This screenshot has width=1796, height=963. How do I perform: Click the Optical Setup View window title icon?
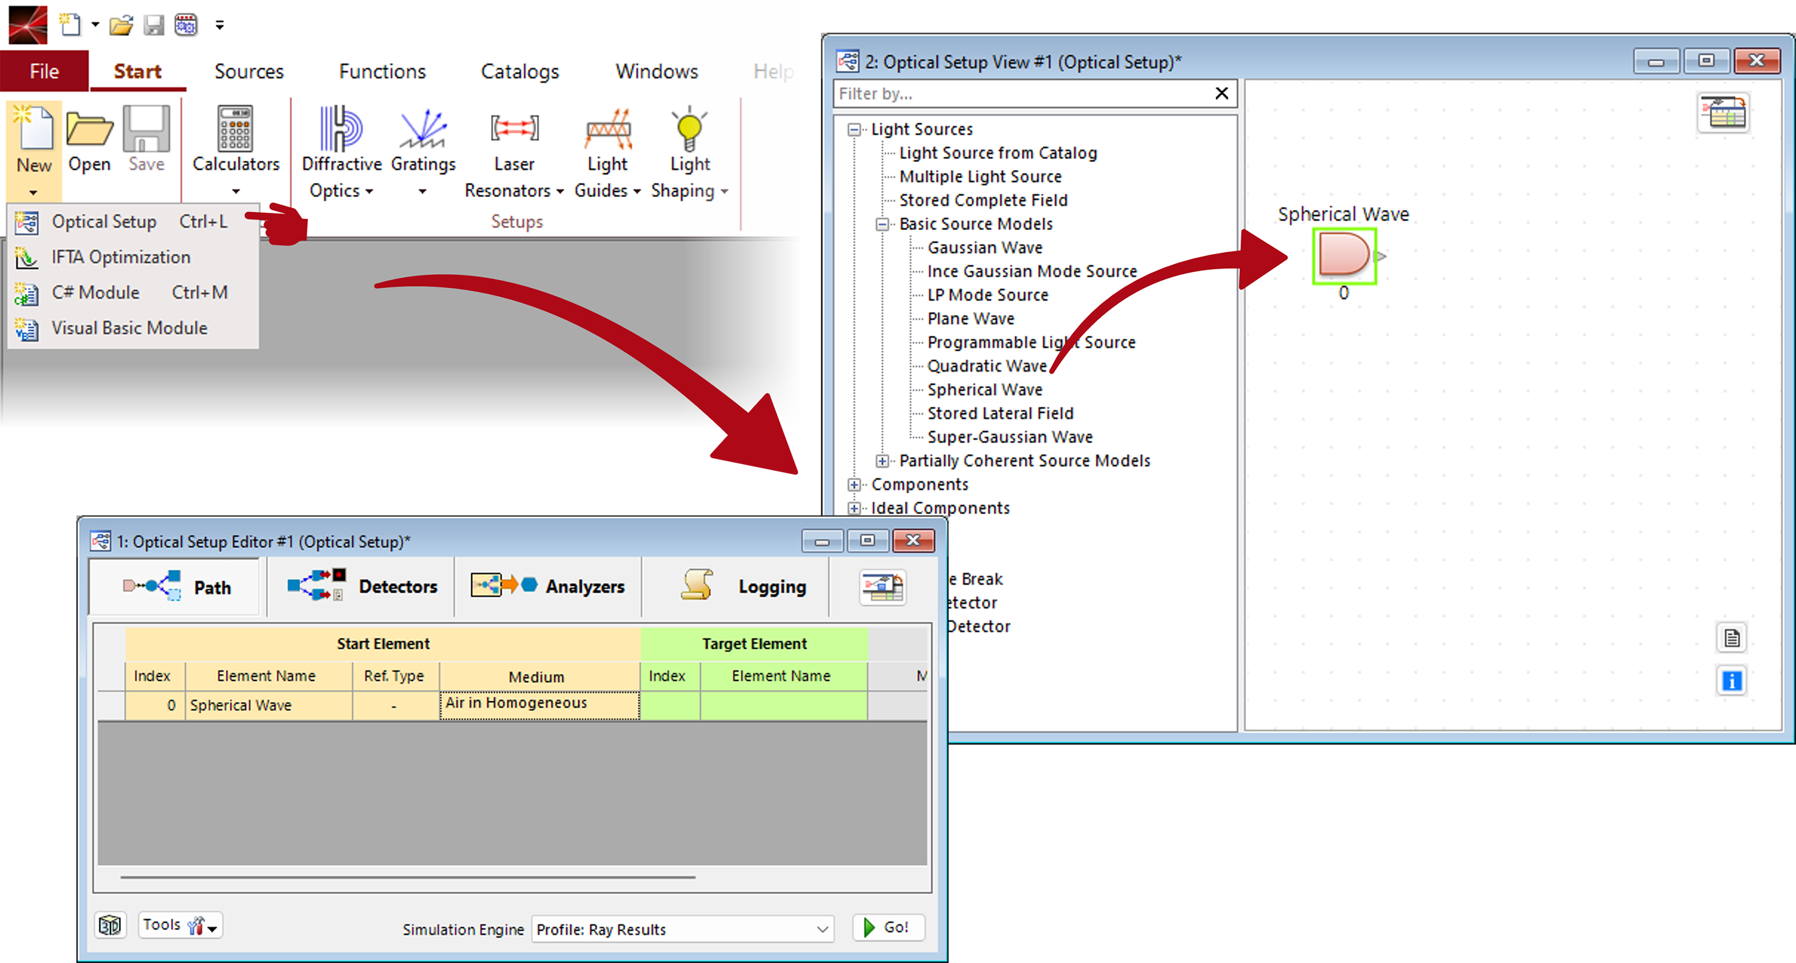click(848, 61)
